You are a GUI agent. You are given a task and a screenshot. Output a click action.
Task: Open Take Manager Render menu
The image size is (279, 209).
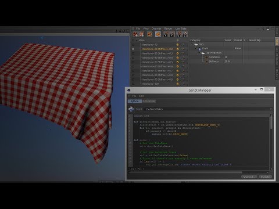click(168, 28)
